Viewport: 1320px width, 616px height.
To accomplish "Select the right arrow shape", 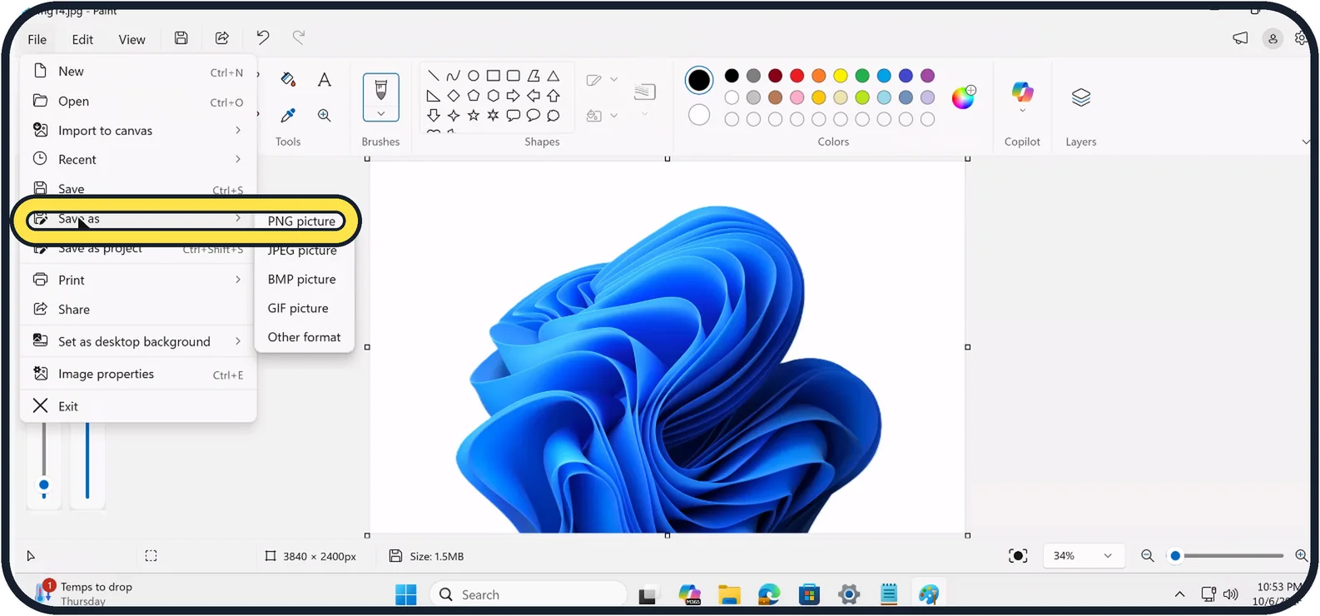I will (x=514, y=96).
